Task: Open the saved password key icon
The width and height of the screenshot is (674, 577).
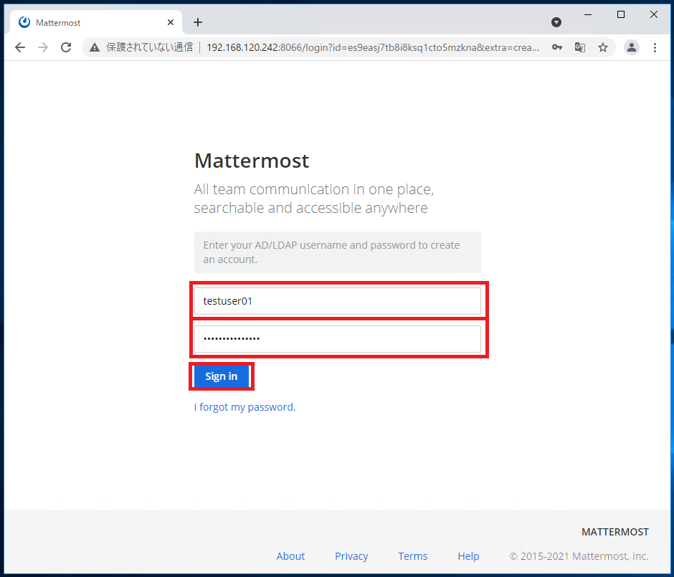Action: [x=557, y=47]
